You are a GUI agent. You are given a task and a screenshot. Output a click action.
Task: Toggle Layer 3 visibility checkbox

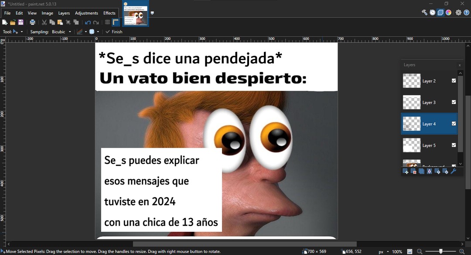[x=454, y=102]
